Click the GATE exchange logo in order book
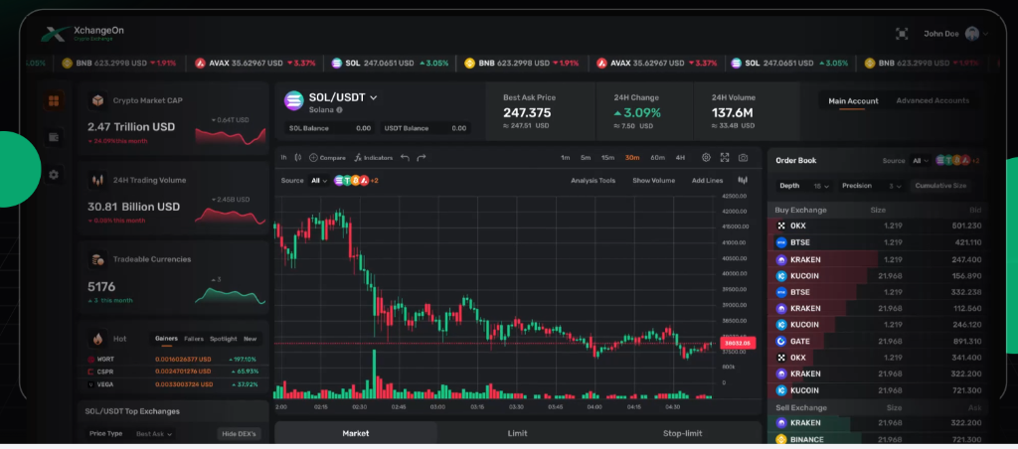Image resolution: width=1018 pixels, height=449 pixels. (x=781, y=342)
